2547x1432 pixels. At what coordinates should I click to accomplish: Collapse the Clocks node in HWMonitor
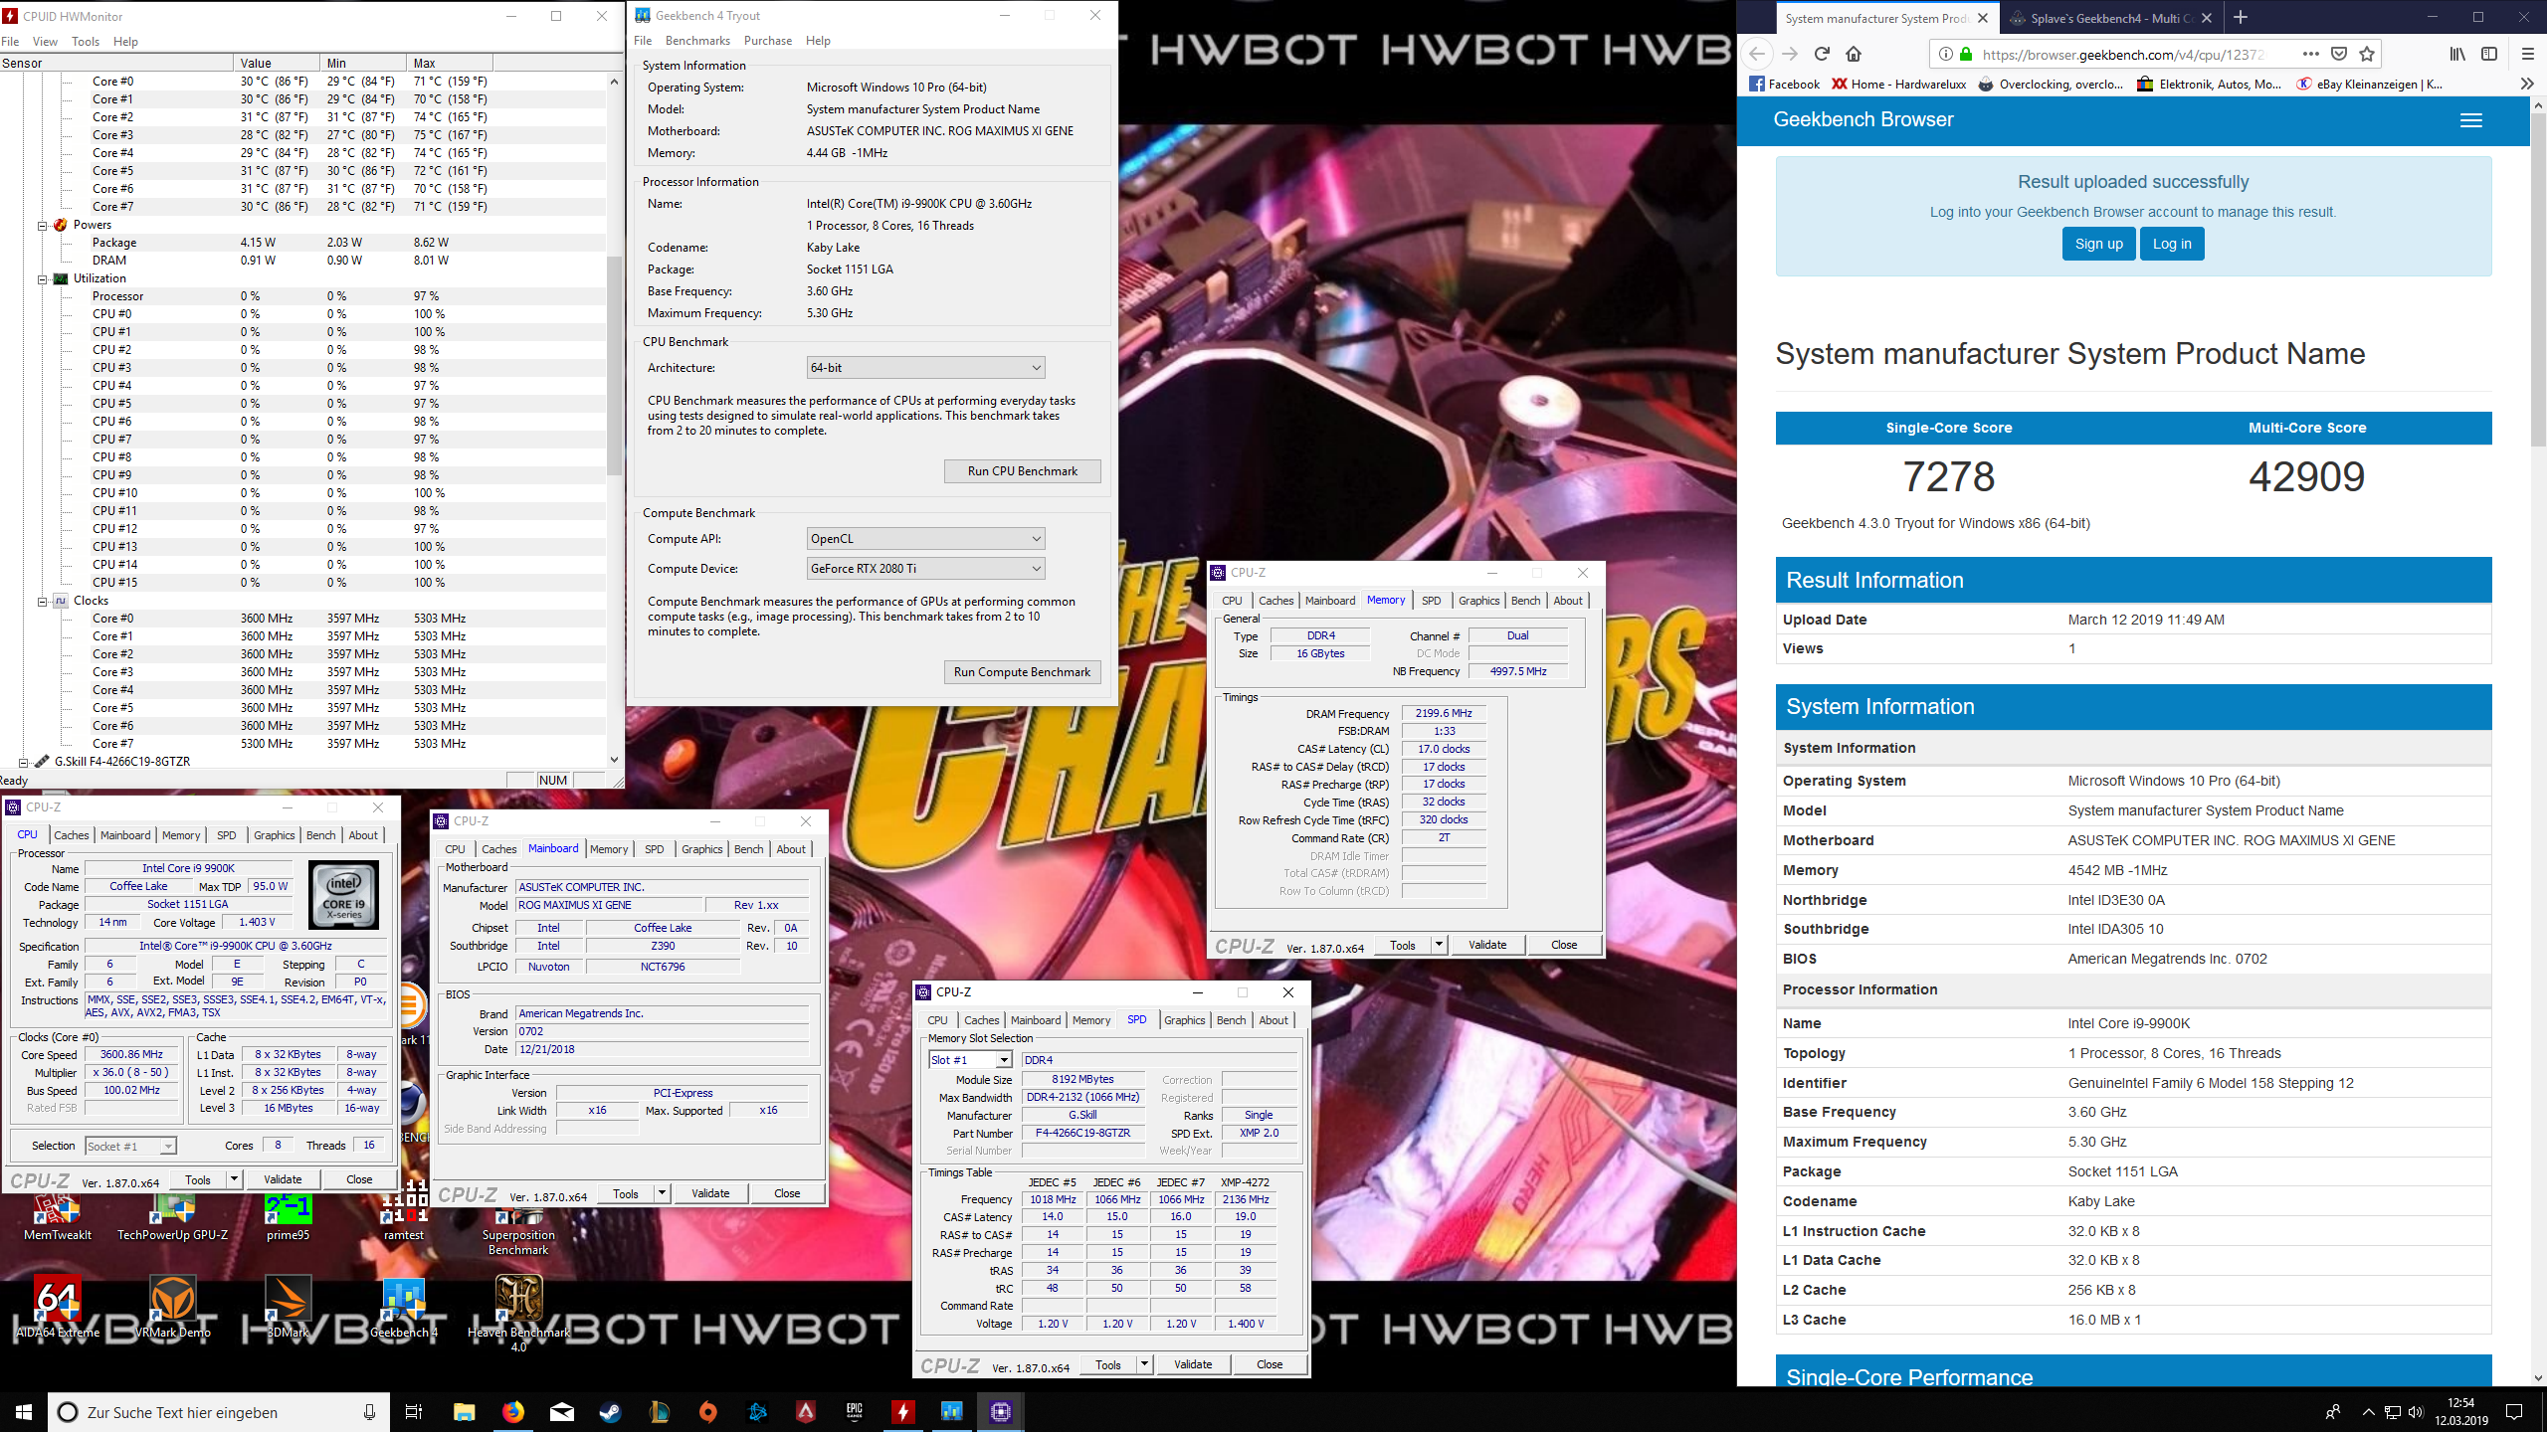(x=43, y=602)
